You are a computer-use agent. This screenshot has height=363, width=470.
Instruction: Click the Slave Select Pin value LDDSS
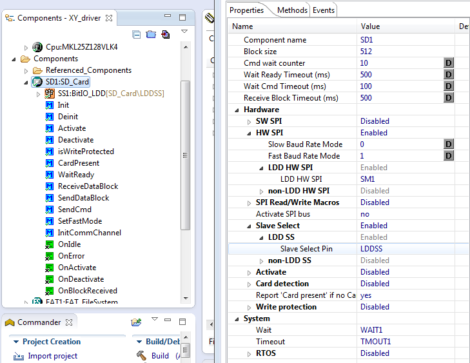[x=406, y=249]
